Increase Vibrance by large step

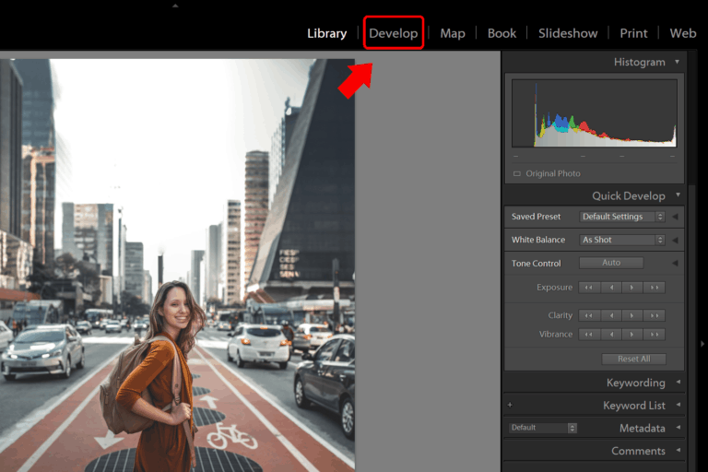tap(655, 335)
